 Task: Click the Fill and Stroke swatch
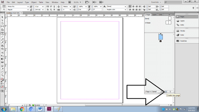pos(2,80)
